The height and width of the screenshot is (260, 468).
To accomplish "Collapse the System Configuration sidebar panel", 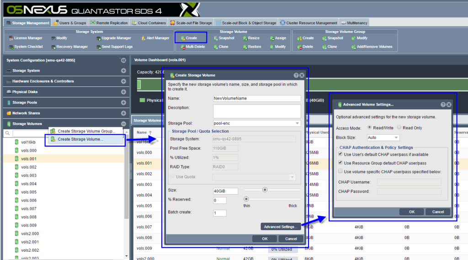I will (x=123, y=60).
